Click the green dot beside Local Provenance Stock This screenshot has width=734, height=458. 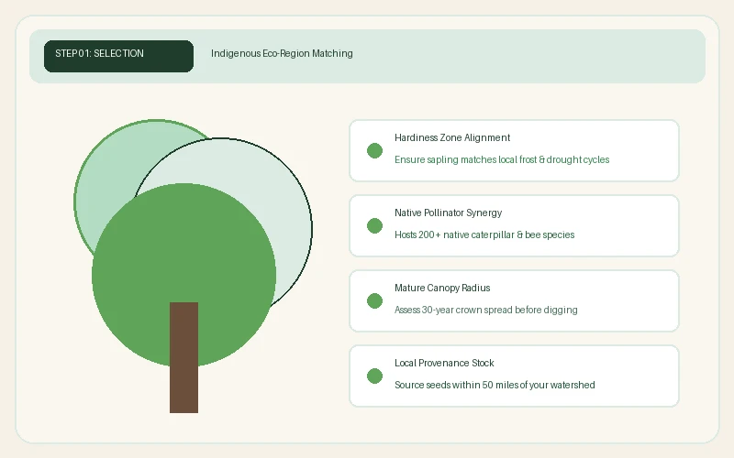pos(374,376)
